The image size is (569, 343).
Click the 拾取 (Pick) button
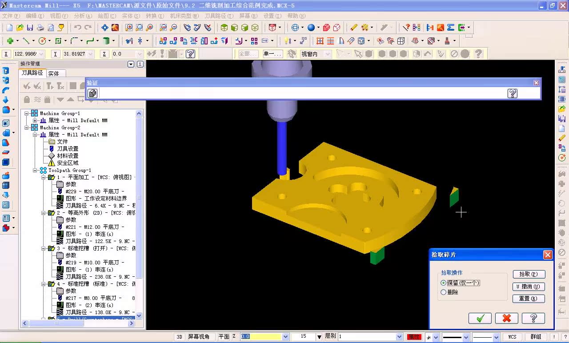(x=529, y=274)
